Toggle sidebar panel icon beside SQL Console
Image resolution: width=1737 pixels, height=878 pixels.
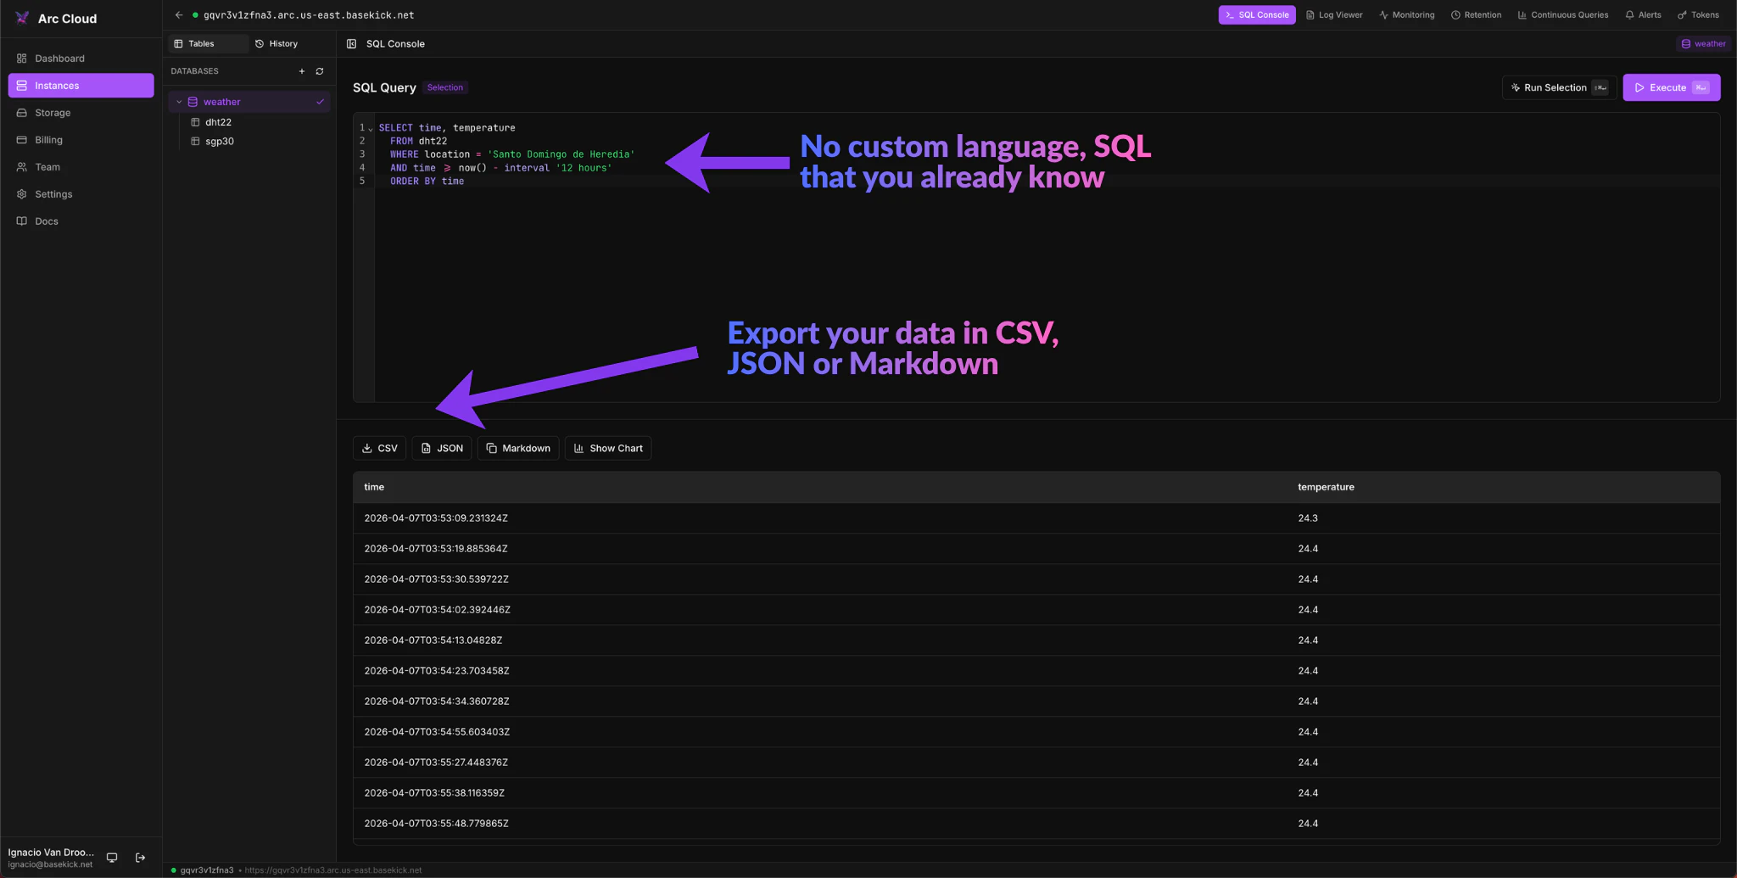[351, 44]
